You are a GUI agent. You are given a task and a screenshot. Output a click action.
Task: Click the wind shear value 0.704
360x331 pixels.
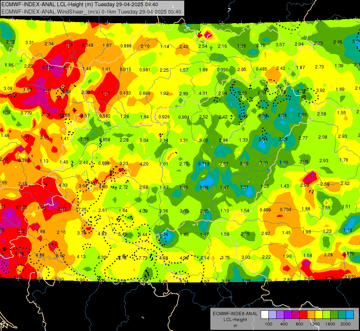coord(285,210)
